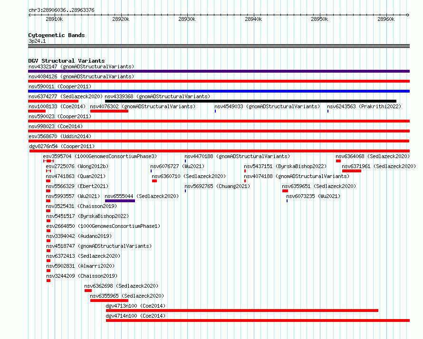Open nsv6359651 (Sedlazeck2020) label
423x339 pixels.
[x=319, y=186]
